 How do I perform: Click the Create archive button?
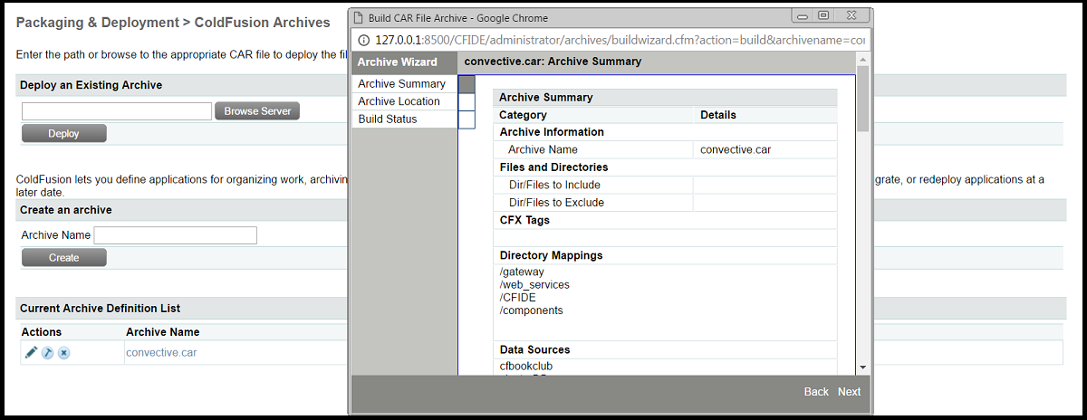pyautogui.click(x=63, y=258)
